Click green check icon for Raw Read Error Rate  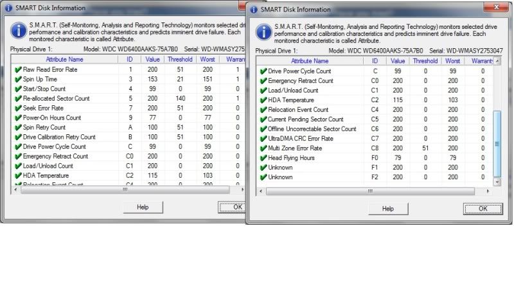[18, 69]
